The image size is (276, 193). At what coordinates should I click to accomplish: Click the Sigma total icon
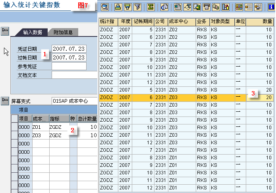coord(151,7)
